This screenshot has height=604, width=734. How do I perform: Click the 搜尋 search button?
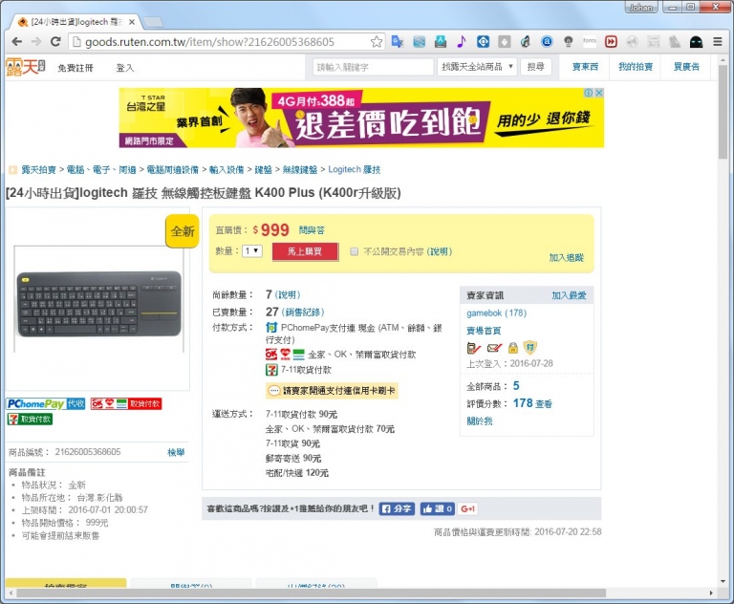click(x=535, y=67)
